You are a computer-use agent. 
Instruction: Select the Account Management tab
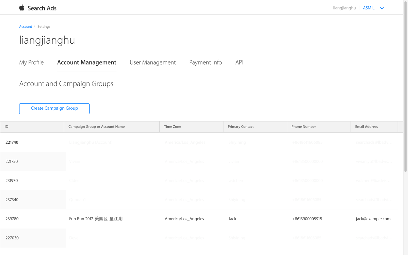(x=86, y=62)
